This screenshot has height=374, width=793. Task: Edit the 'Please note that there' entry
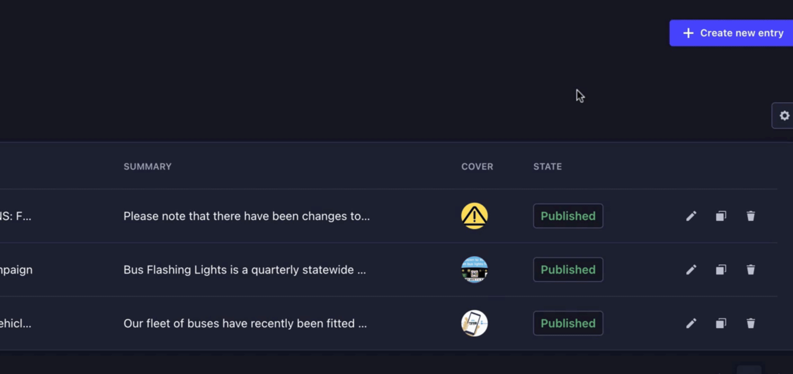[691, 216]
